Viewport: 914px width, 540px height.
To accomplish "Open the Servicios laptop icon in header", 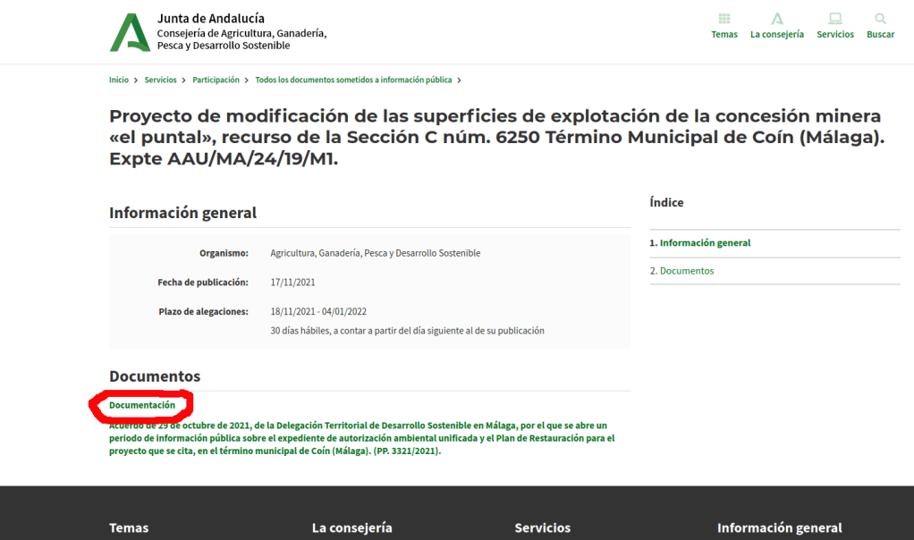I will point(835,19).
